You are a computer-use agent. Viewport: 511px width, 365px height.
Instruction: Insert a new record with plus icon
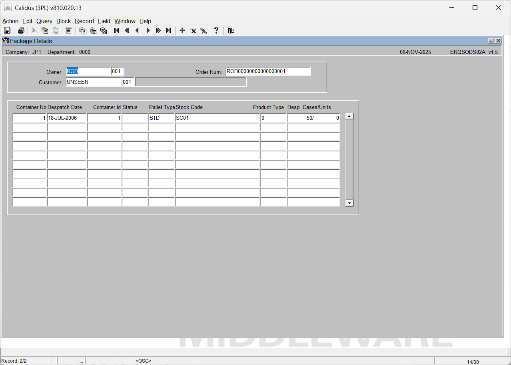pyautogui.click(x=182, y=31)
